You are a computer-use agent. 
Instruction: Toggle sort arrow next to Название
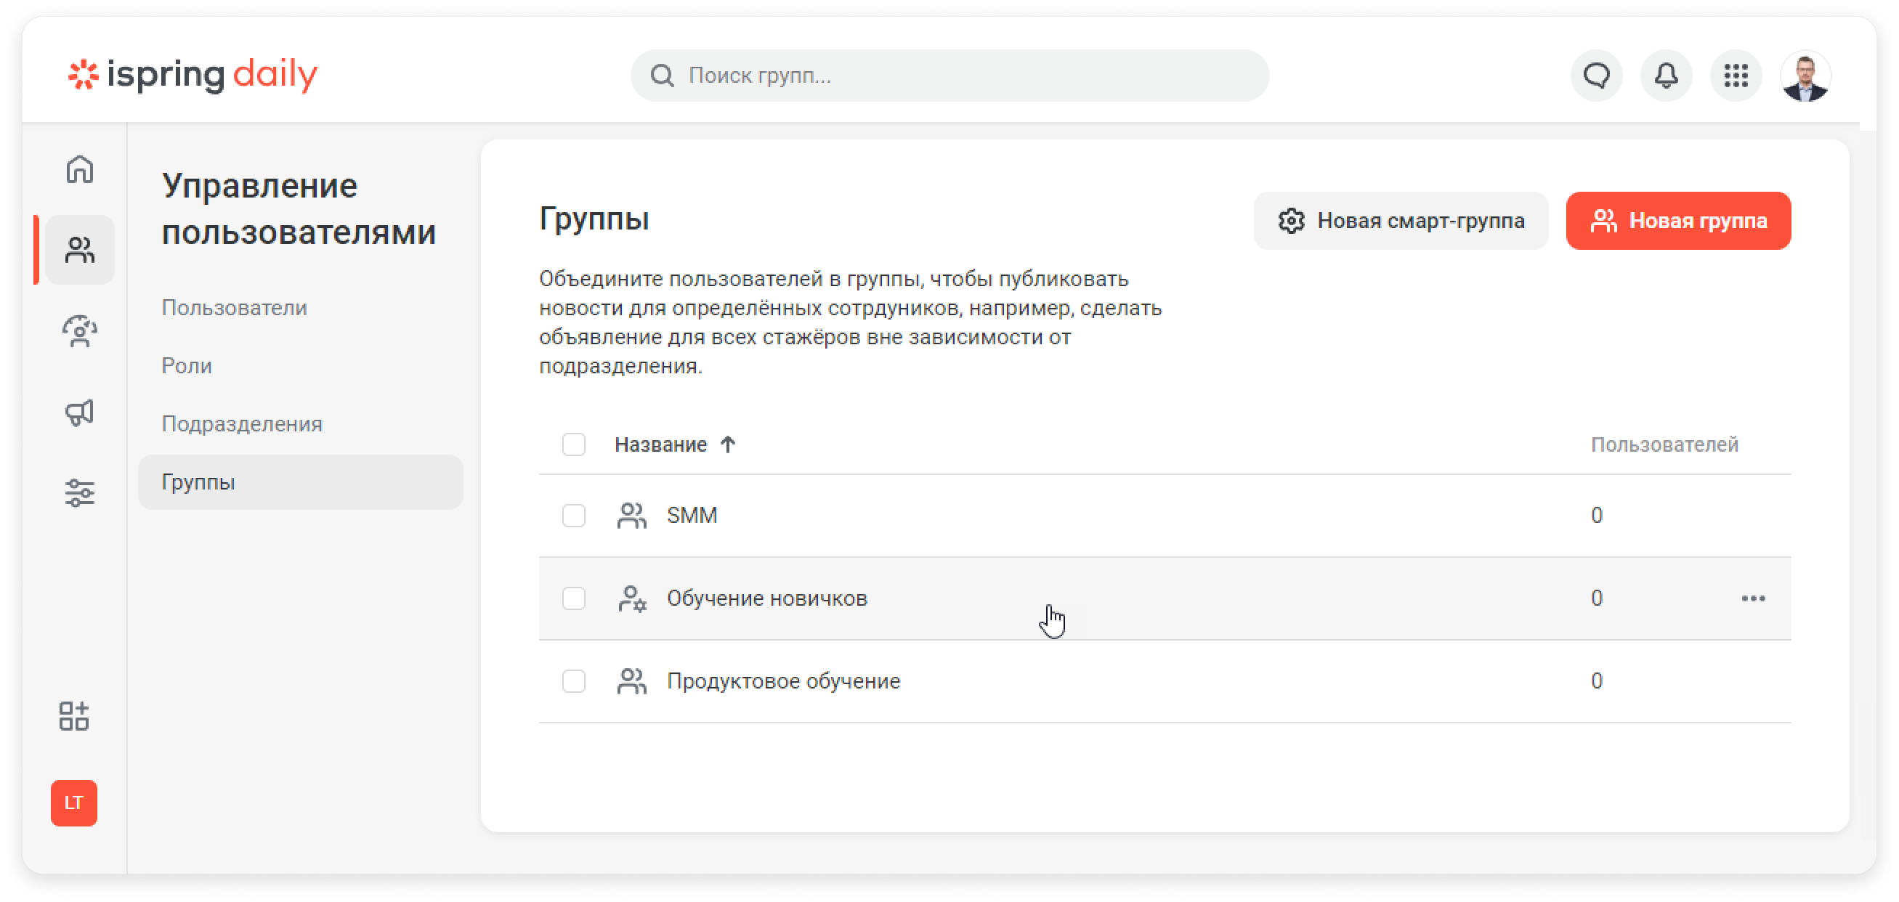point(728,444)
